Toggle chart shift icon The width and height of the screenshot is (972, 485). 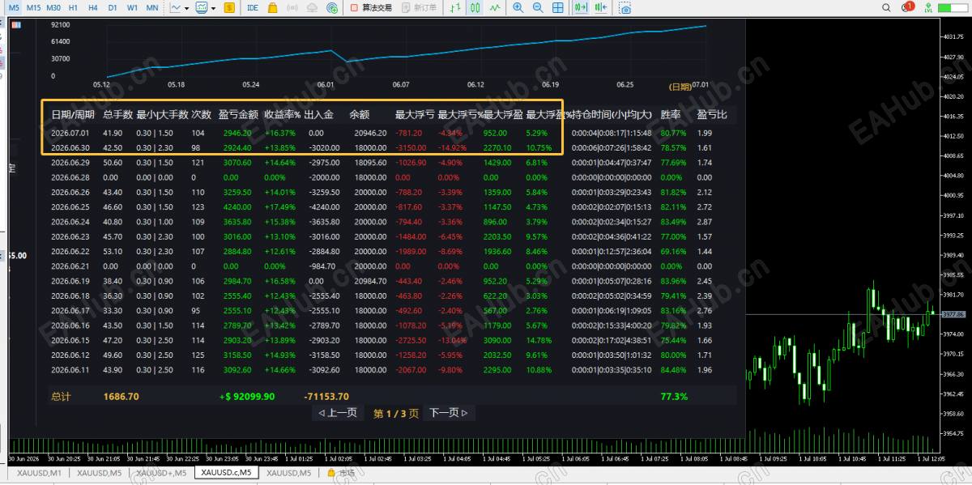pos(601,7)
